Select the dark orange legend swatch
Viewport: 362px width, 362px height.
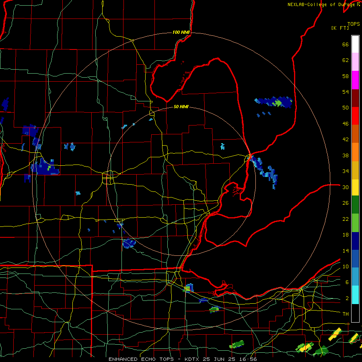(355, 134)
